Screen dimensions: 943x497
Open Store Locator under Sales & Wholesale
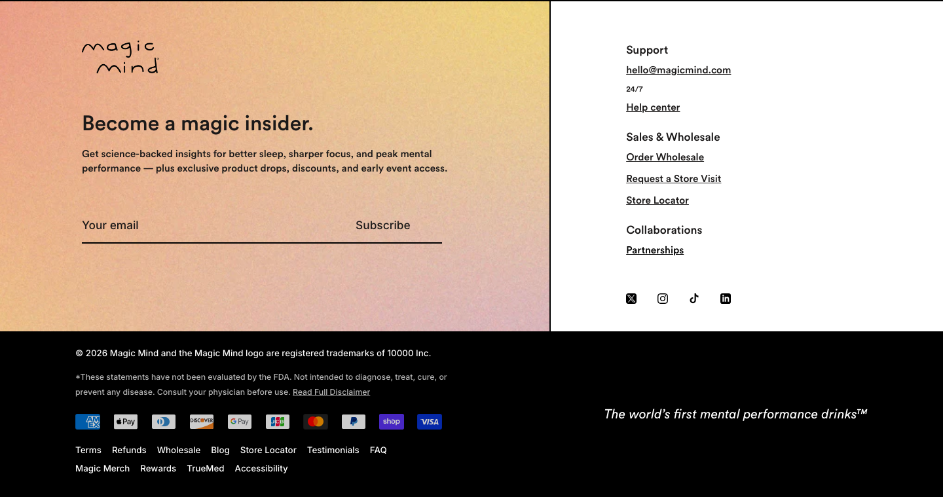(x=657, y=200)
